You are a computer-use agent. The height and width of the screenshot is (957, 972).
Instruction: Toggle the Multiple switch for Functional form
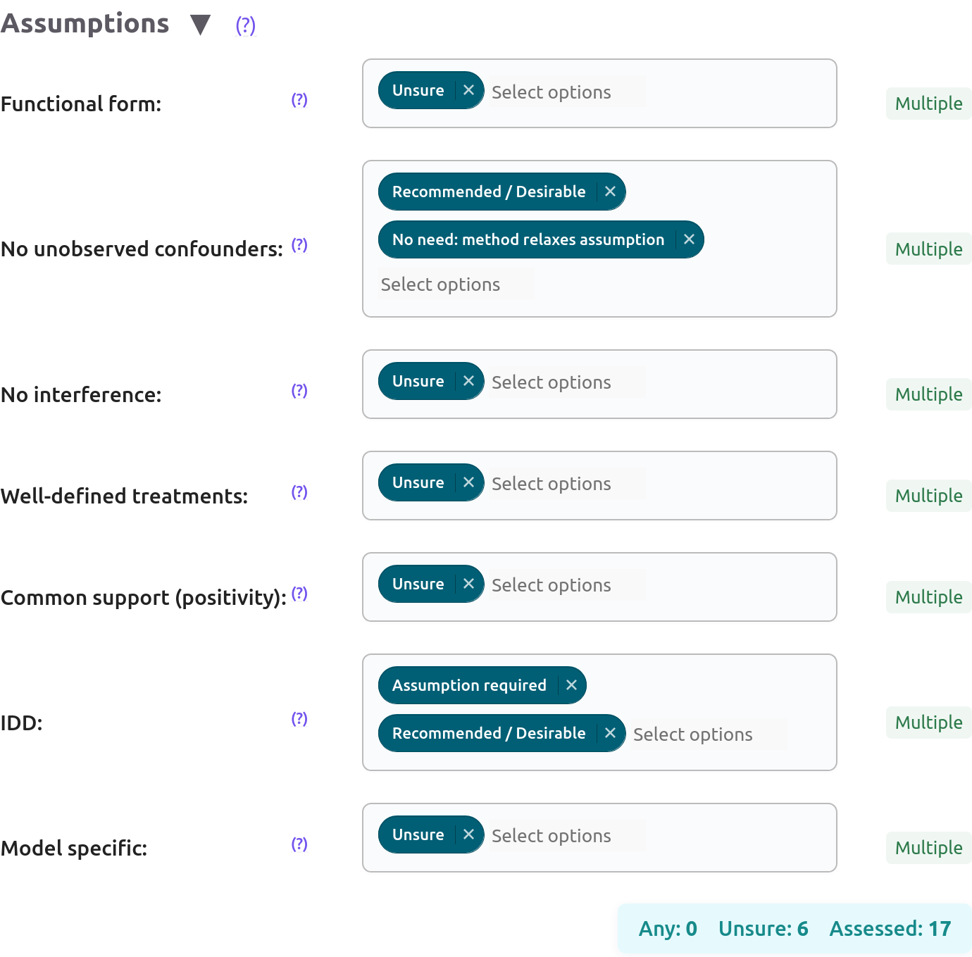pos(928,104)
